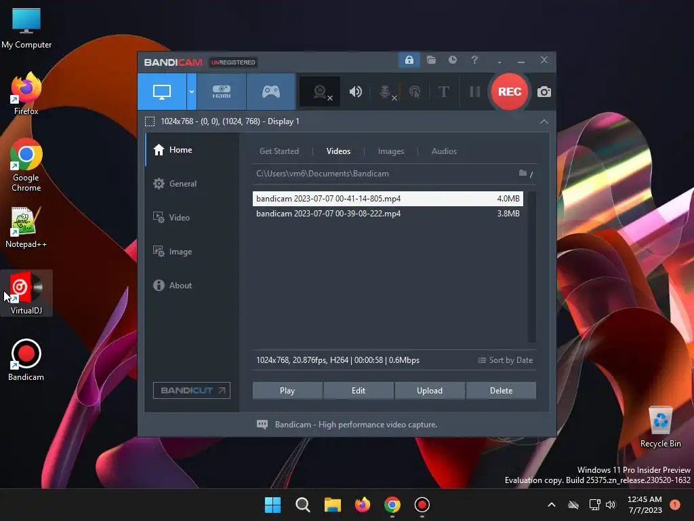Open the scheduled recording clock icon
This screenshot has height=521, width=694.
coord(452,60)
